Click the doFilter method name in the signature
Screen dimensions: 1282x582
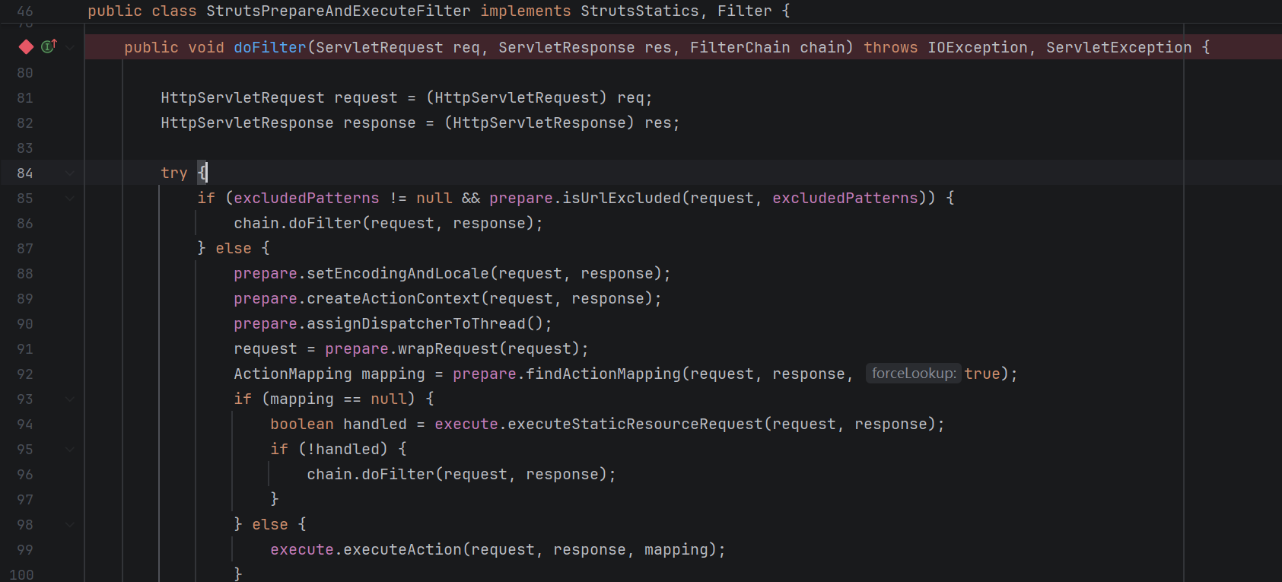coord(270,47)
